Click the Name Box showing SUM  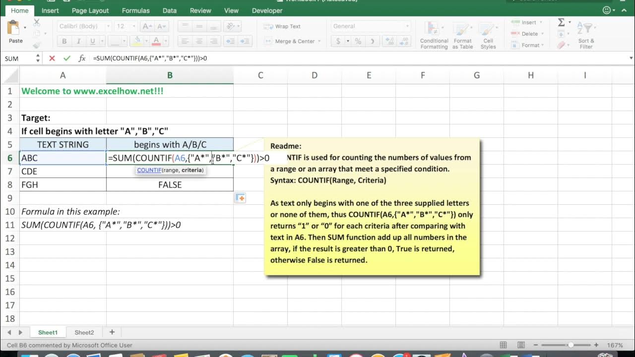(18, 59)
